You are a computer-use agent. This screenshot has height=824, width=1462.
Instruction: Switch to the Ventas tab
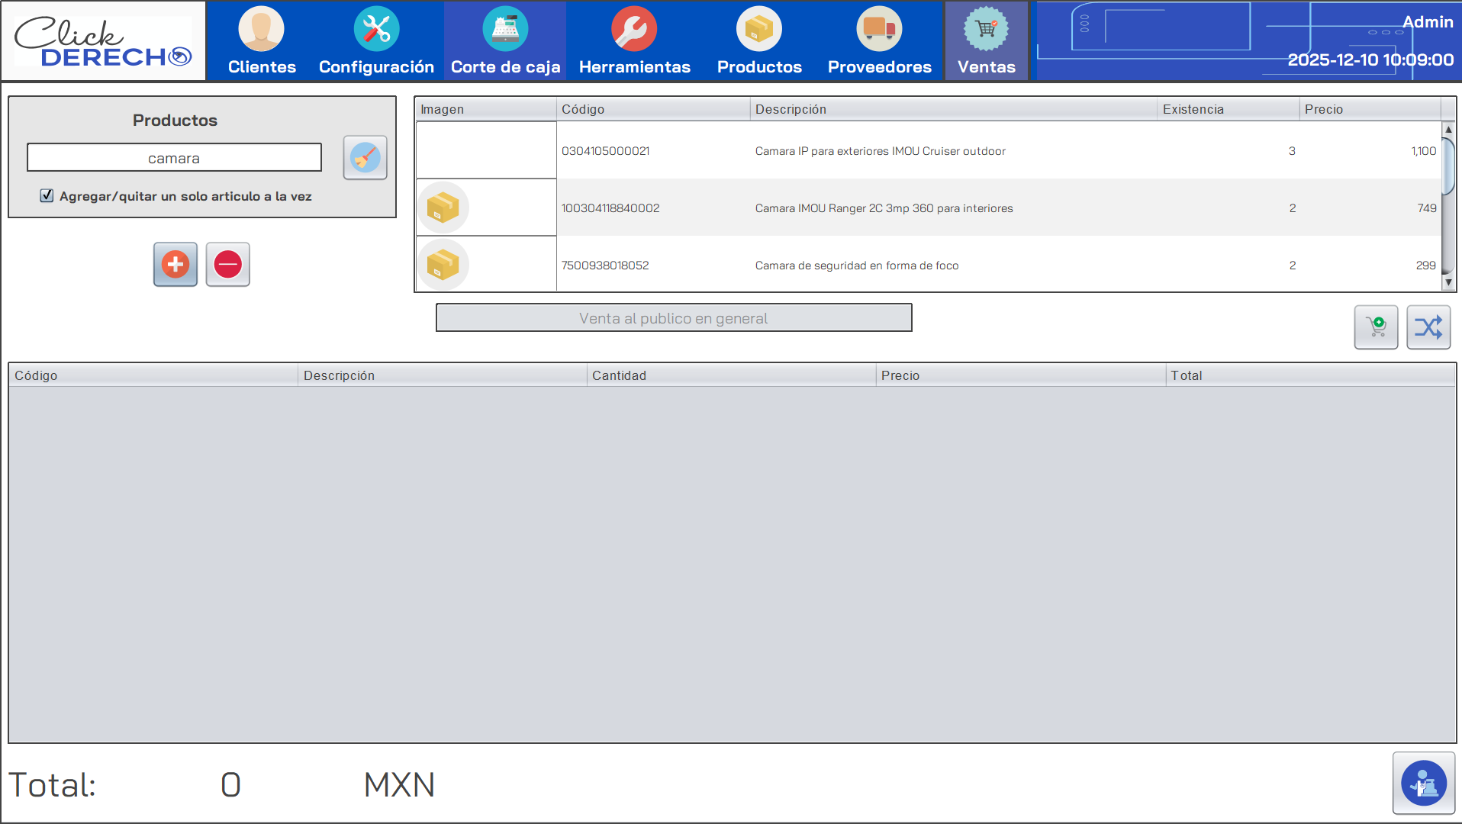click(986, 41)
